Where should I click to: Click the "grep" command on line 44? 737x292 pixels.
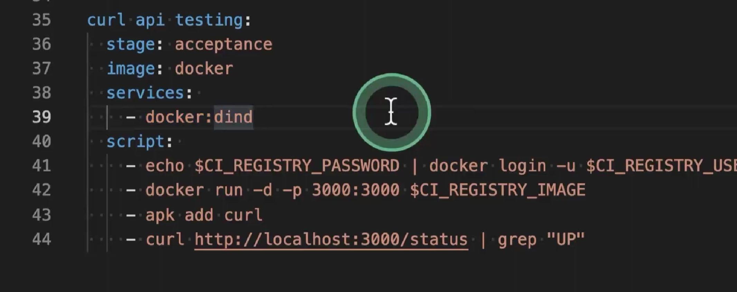pos(517,239)
